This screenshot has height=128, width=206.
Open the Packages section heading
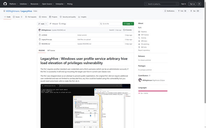[142, 66]
